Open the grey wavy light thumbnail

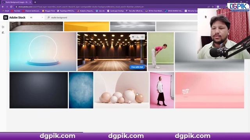133,26
